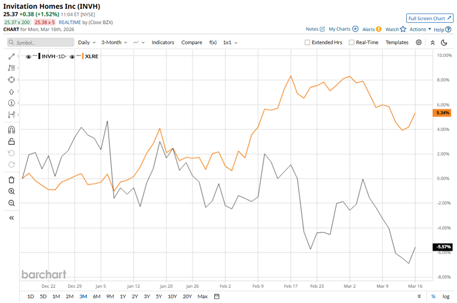This screenshot has width=457, height=303.
Task: Click the Symbol search field
Action: (x=39, y=42)
